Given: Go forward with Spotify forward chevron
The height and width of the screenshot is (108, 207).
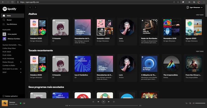Looking at the screenshot, I should pyautogui.click(x=35, y=7).
